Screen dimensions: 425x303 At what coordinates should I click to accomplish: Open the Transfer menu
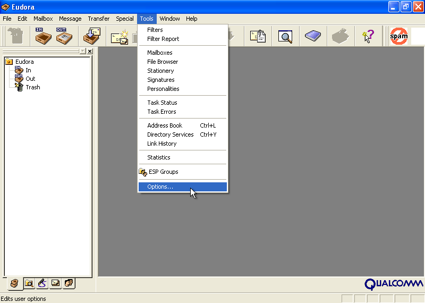(99, 19)
